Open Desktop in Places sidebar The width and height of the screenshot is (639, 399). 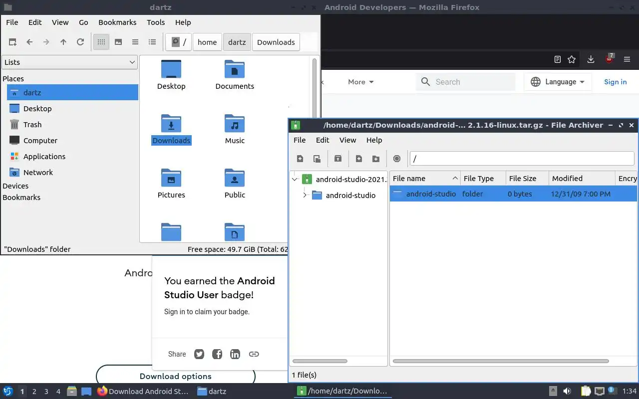(x=73, y=109)
